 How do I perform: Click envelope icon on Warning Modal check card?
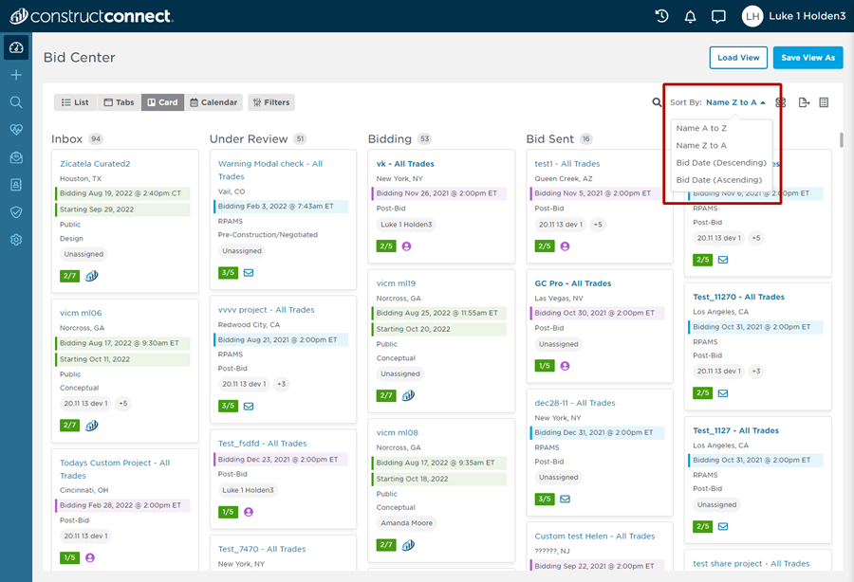[x=249, y=272]
